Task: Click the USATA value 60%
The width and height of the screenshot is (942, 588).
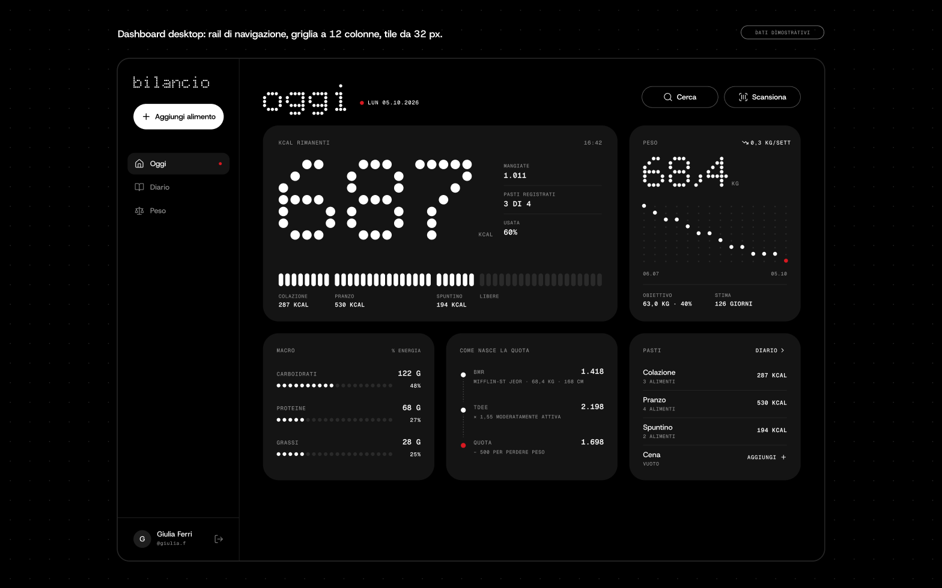Action: coord(511,232)
